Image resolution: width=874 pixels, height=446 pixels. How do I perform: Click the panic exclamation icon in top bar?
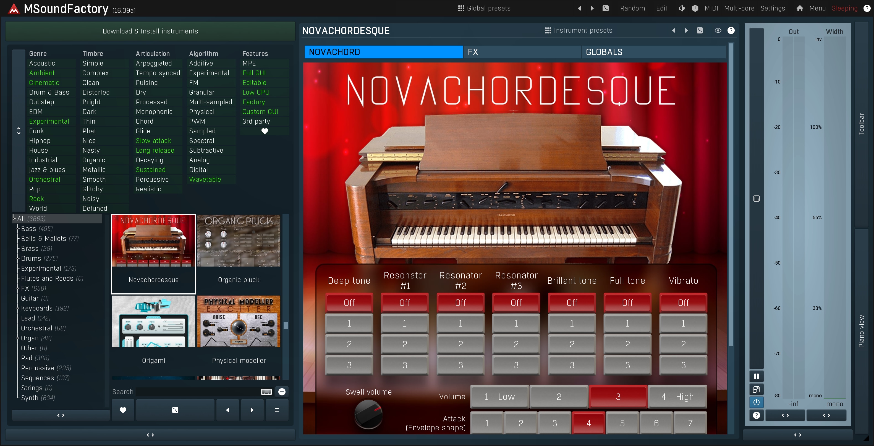point(695,8)
